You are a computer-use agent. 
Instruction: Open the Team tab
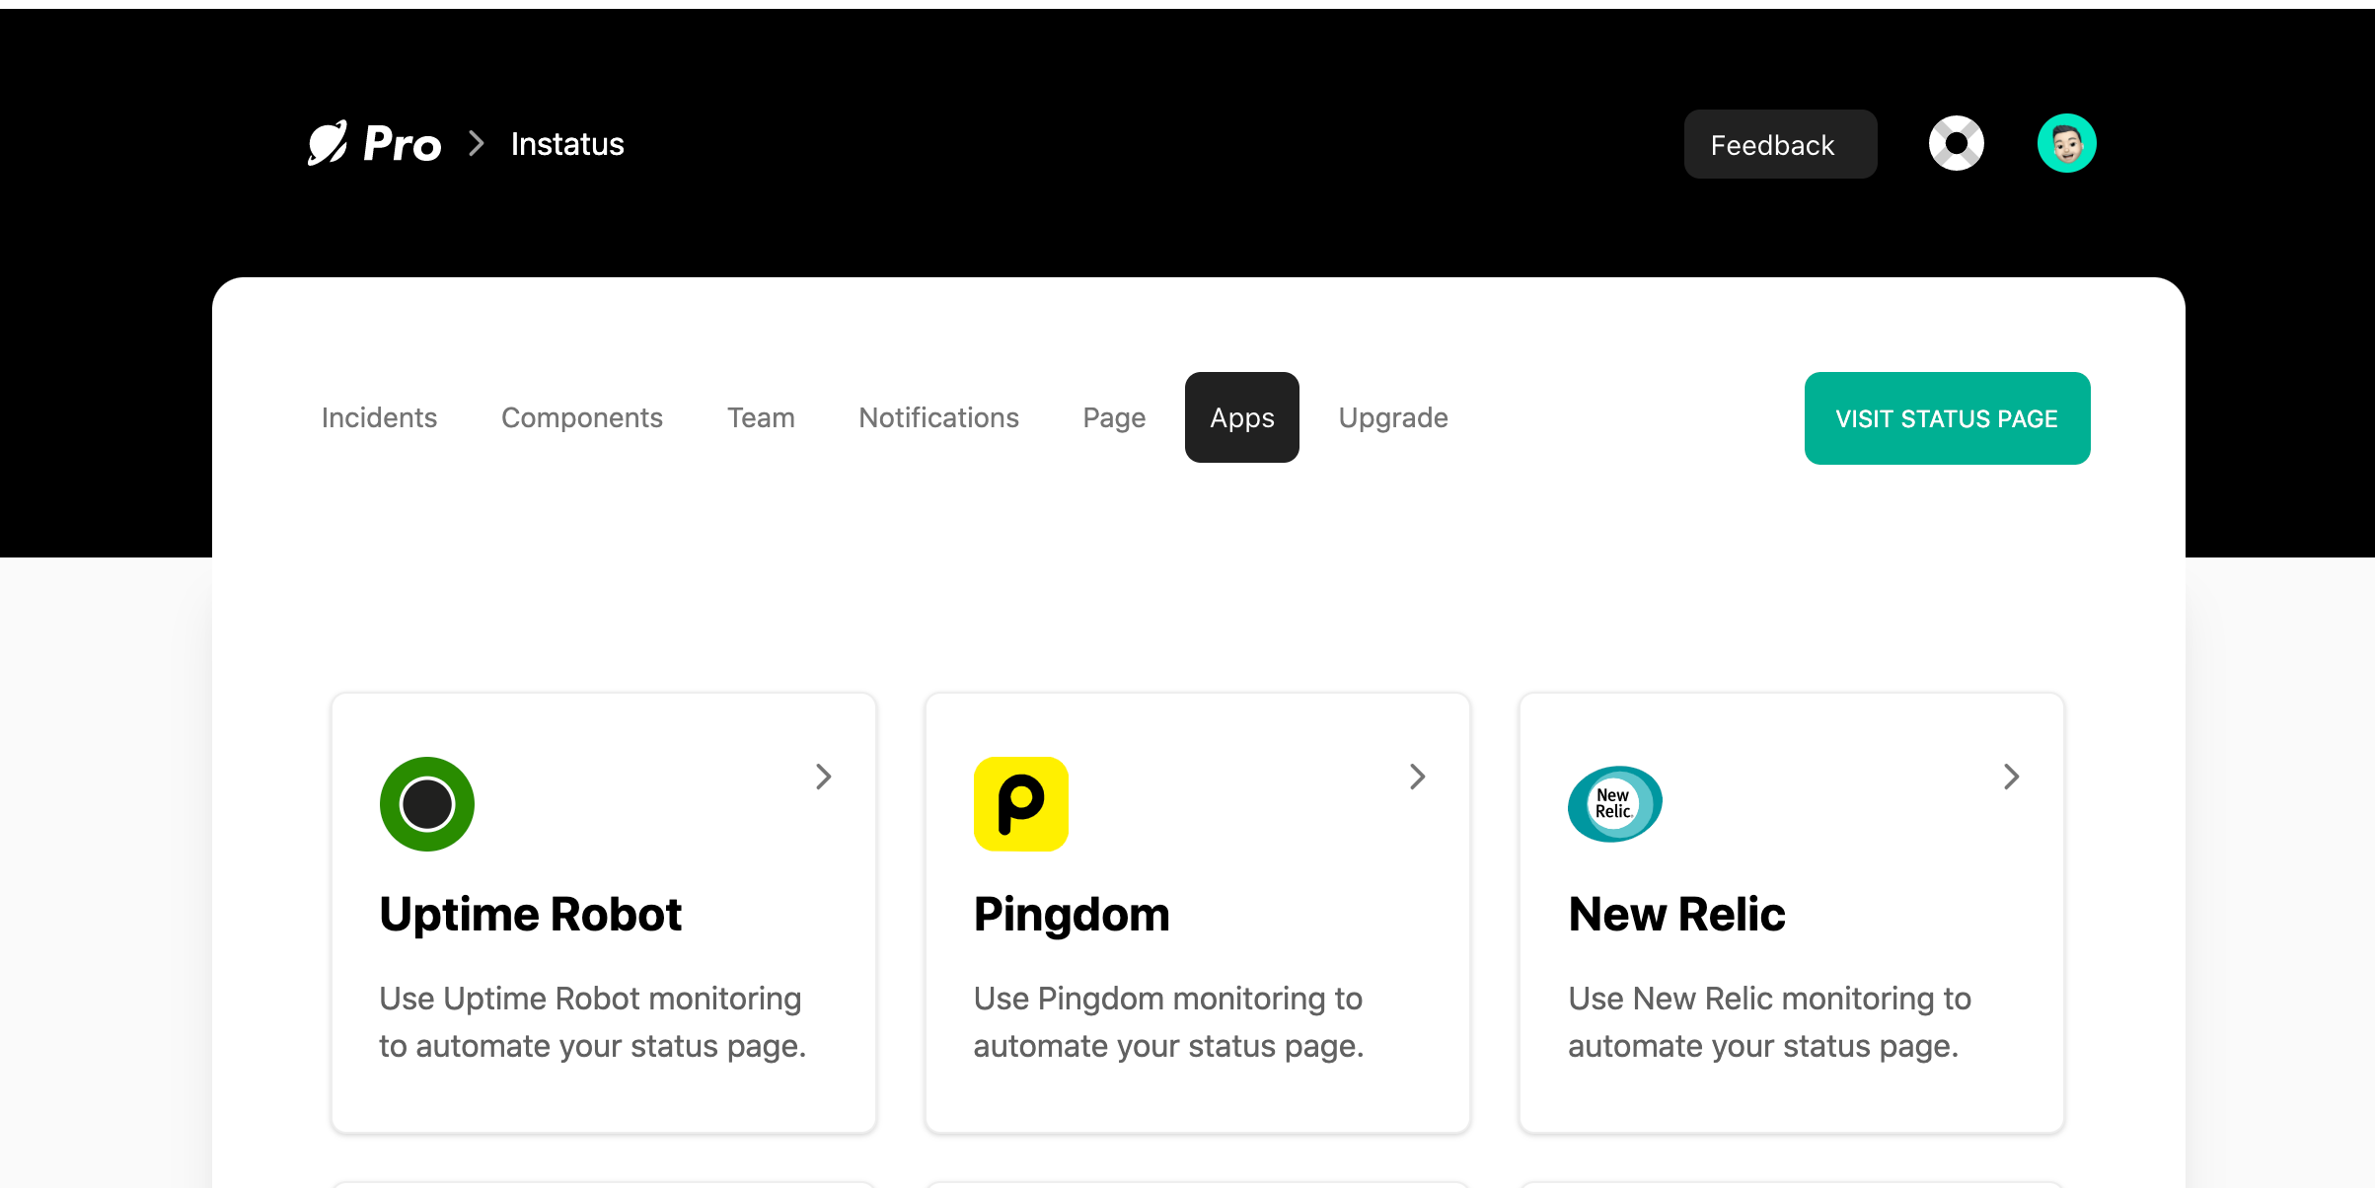click(x=761, y=417)
